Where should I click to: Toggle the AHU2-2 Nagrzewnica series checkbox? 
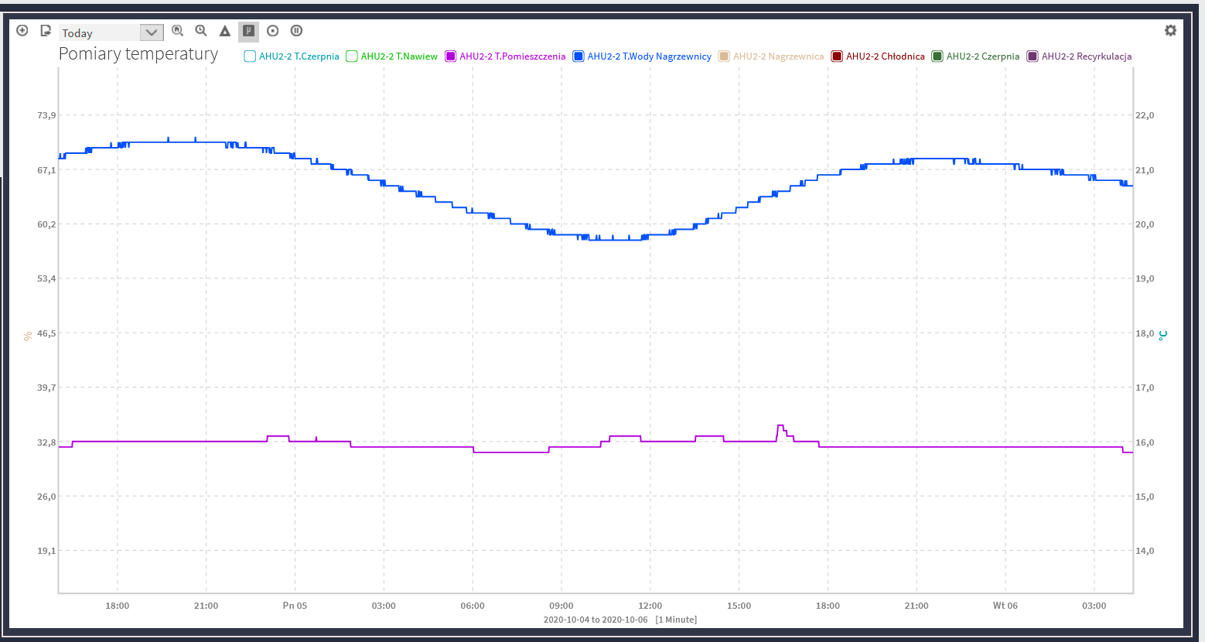coord(724,56)
